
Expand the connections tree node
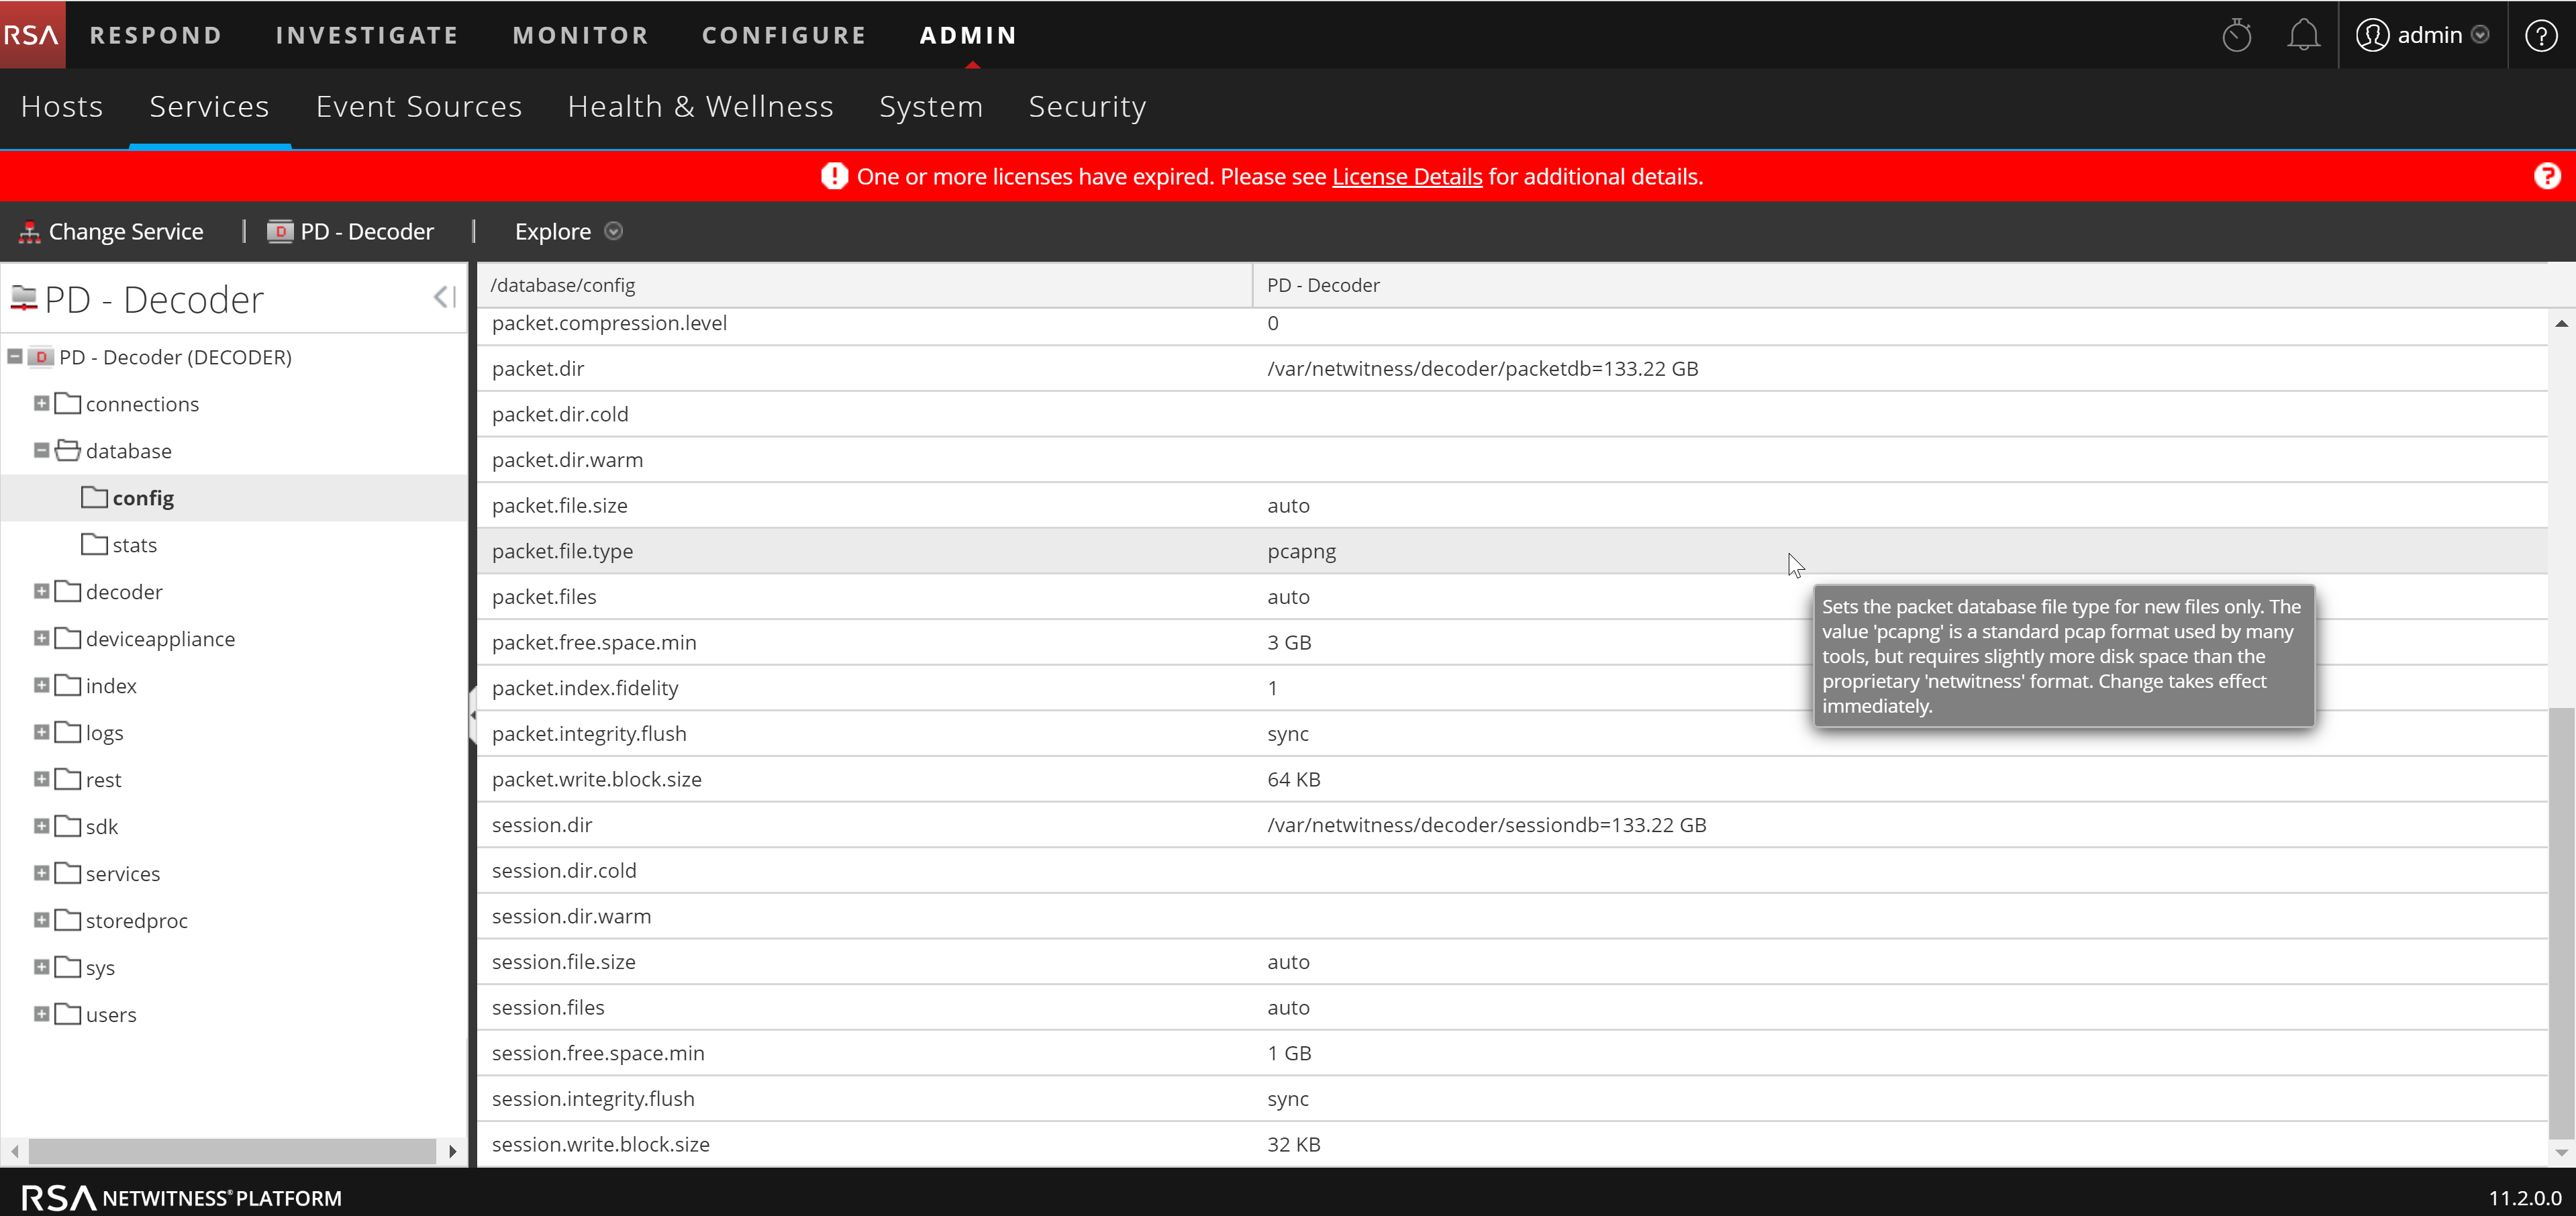tap(41, 403)
